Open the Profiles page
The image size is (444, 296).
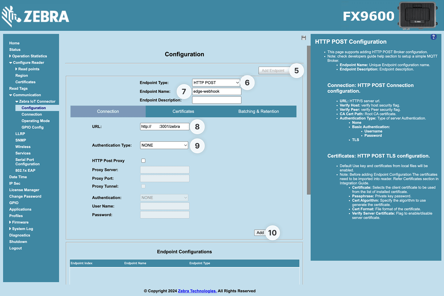(x=16, y=216)
